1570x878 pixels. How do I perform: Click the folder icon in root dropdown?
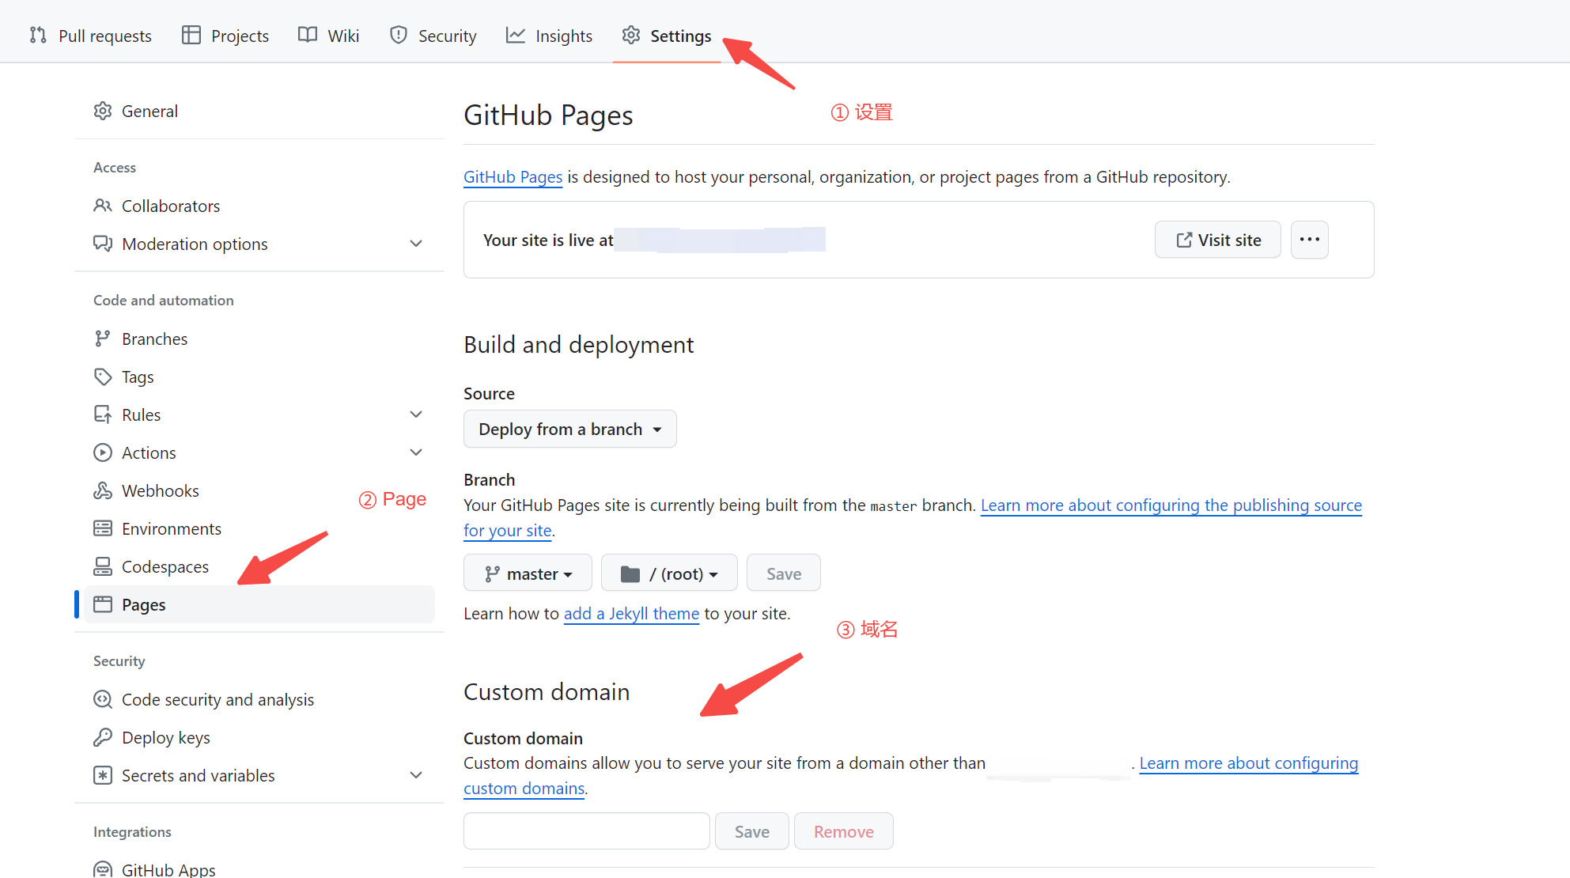pyautogui.click(x=630, y=573)
